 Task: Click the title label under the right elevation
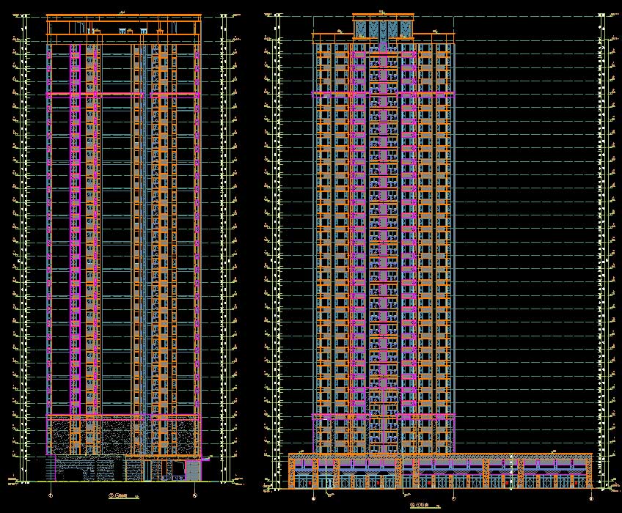click(x=421, y=504)
